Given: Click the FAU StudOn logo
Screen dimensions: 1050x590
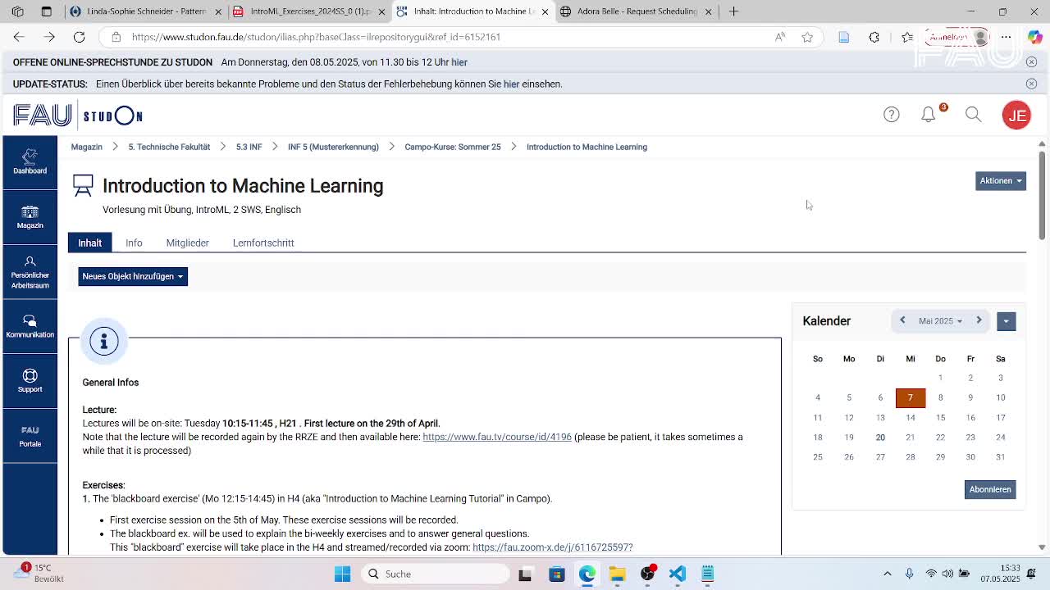Looking at the screenshot, I should (78, 116).
